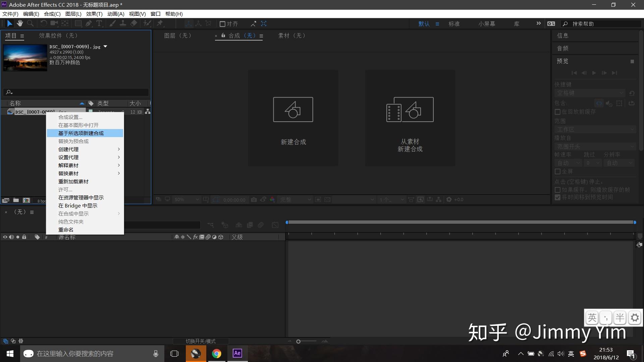Screen dimensions: 644x362
Task: Select the Hand tool
Action: (x=20, y=23)
